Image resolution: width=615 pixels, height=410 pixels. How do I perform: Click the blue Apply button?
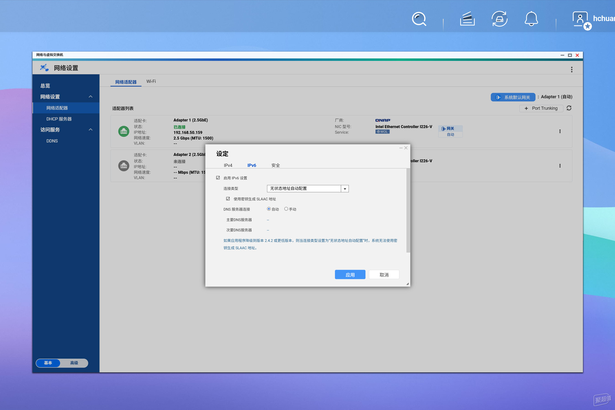(350, 275)
